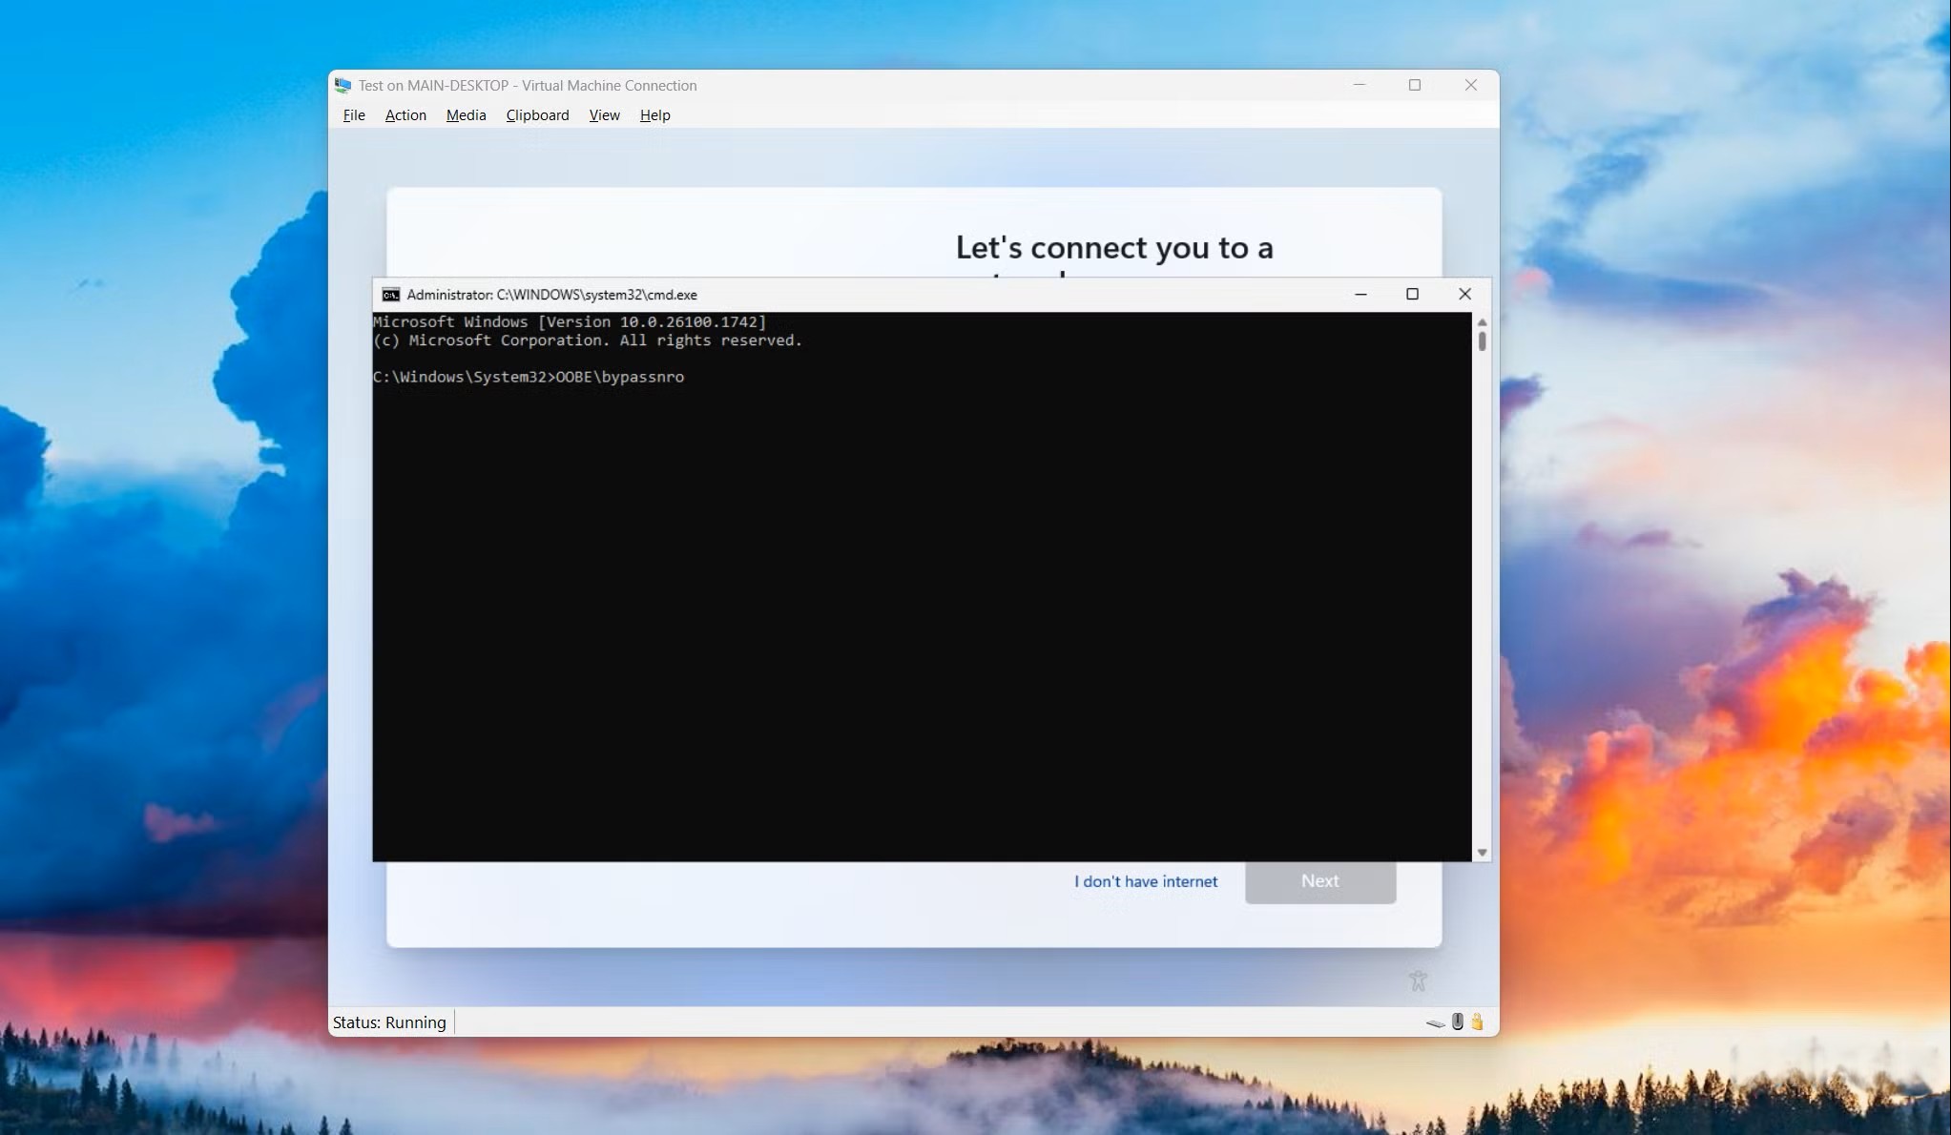The width and height of the screenshot is (1951, 1135).
Task: Click the Virtual Machine Connection title icon
Action: [342, 85]
